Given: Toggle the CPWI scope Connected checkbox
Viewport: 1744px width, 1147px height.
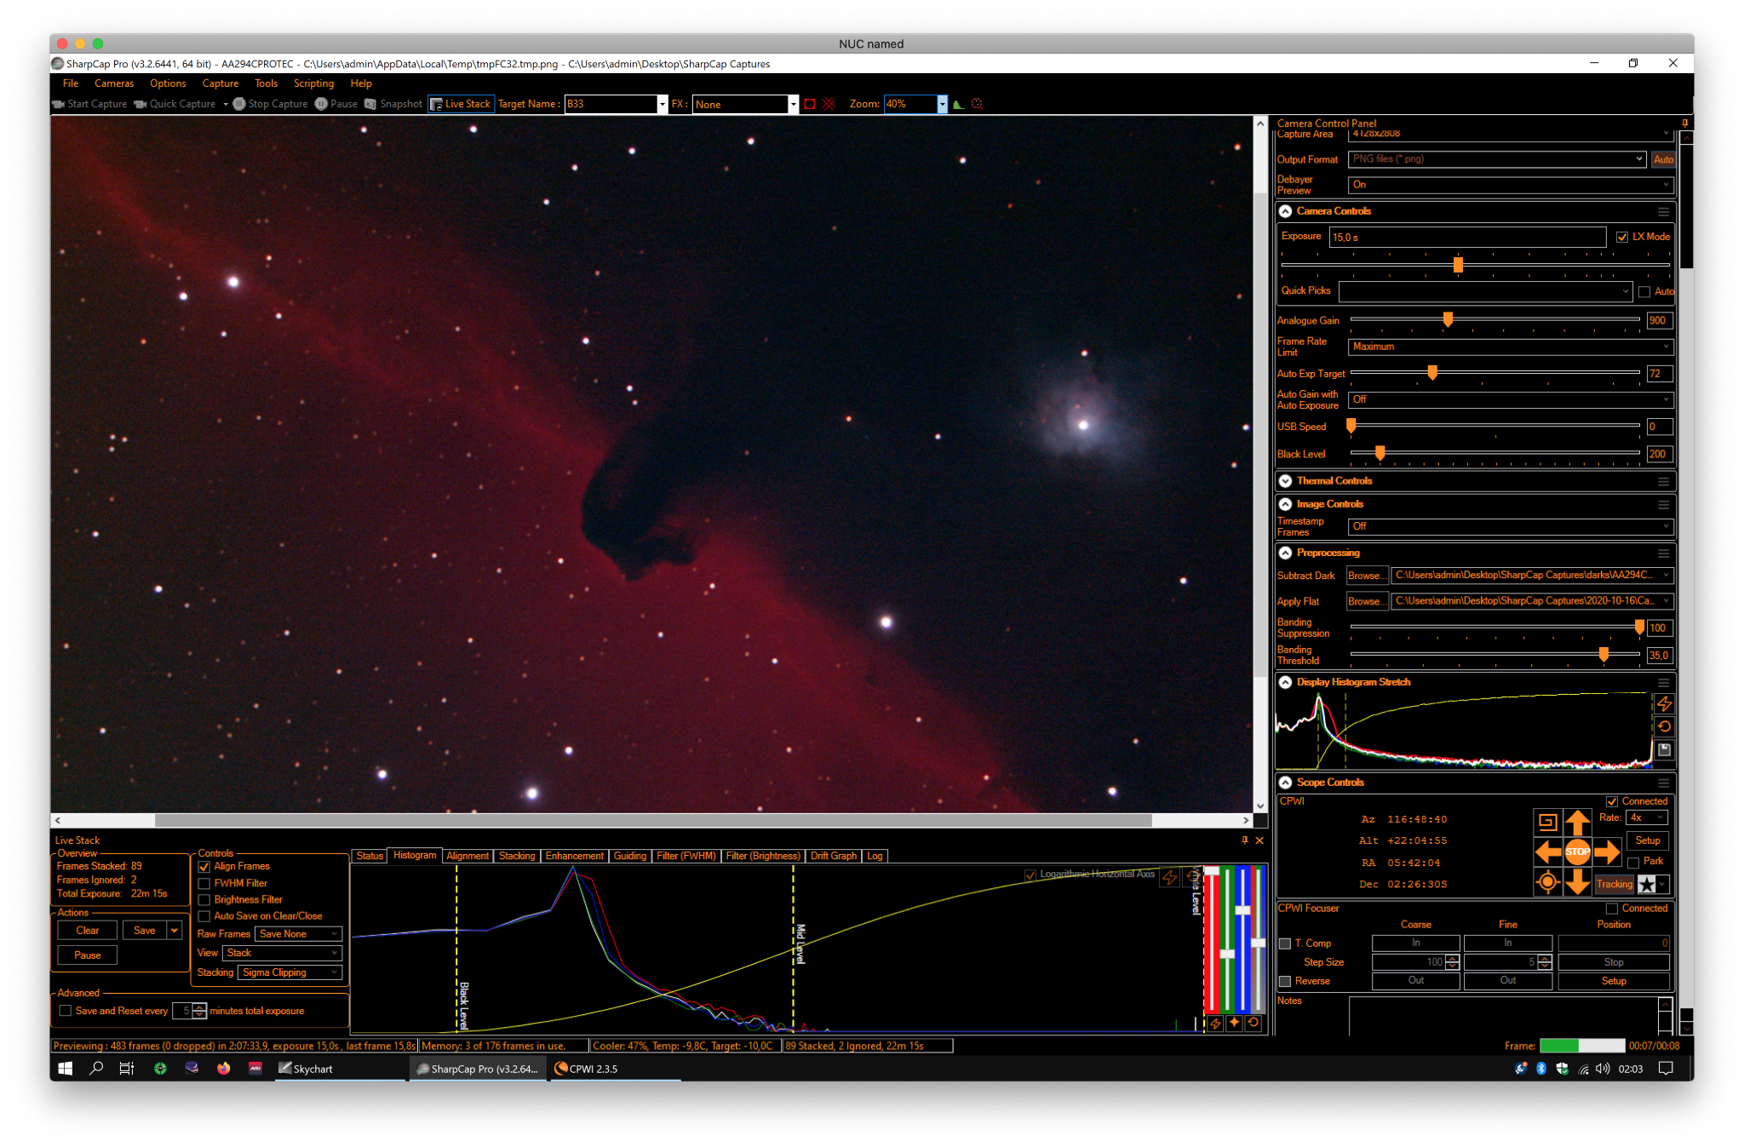Looking at the screenshot, I should click(x=1611, y=801).
